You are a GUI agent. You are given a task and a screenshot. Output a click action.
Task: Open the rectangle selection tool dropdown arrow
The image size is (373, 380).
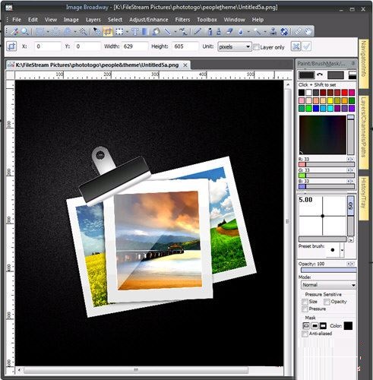(47, 32)
